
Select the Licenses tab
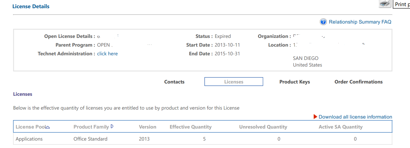tap(234, 82)
